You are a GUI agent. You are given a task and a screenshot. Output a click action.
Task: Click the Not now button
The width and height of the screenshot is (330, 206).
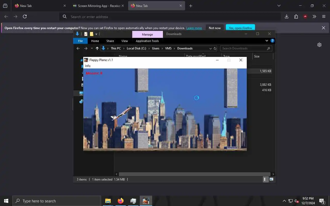tap(215, 28)
